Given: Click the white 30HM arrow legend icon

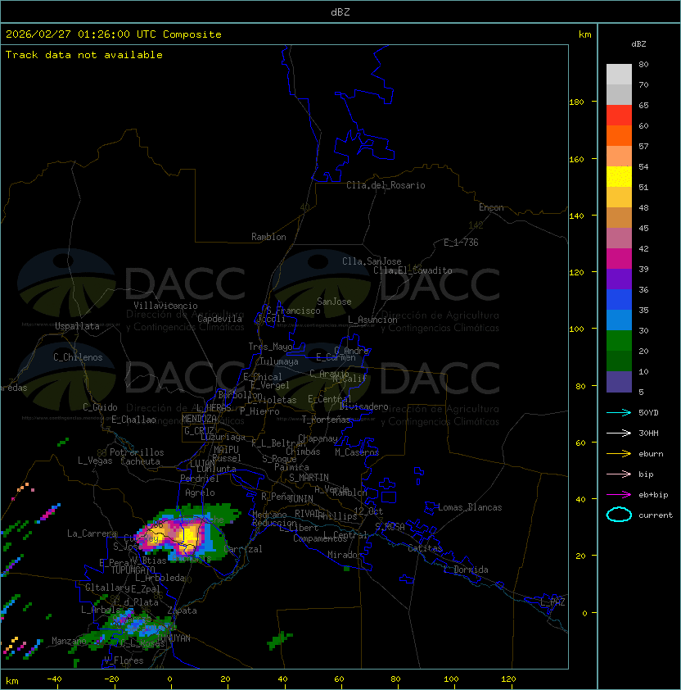Looking at the screenshot, I should [619, 433].
